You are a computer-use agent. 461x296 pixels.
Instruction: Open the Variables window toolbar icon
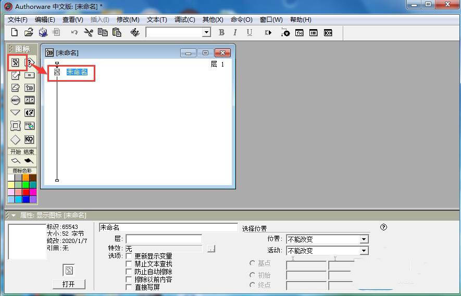314,33
